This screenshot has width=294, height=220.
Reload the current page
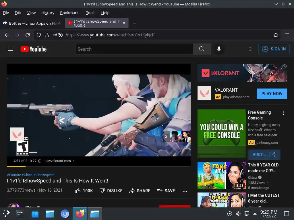[x=28, y=35]
